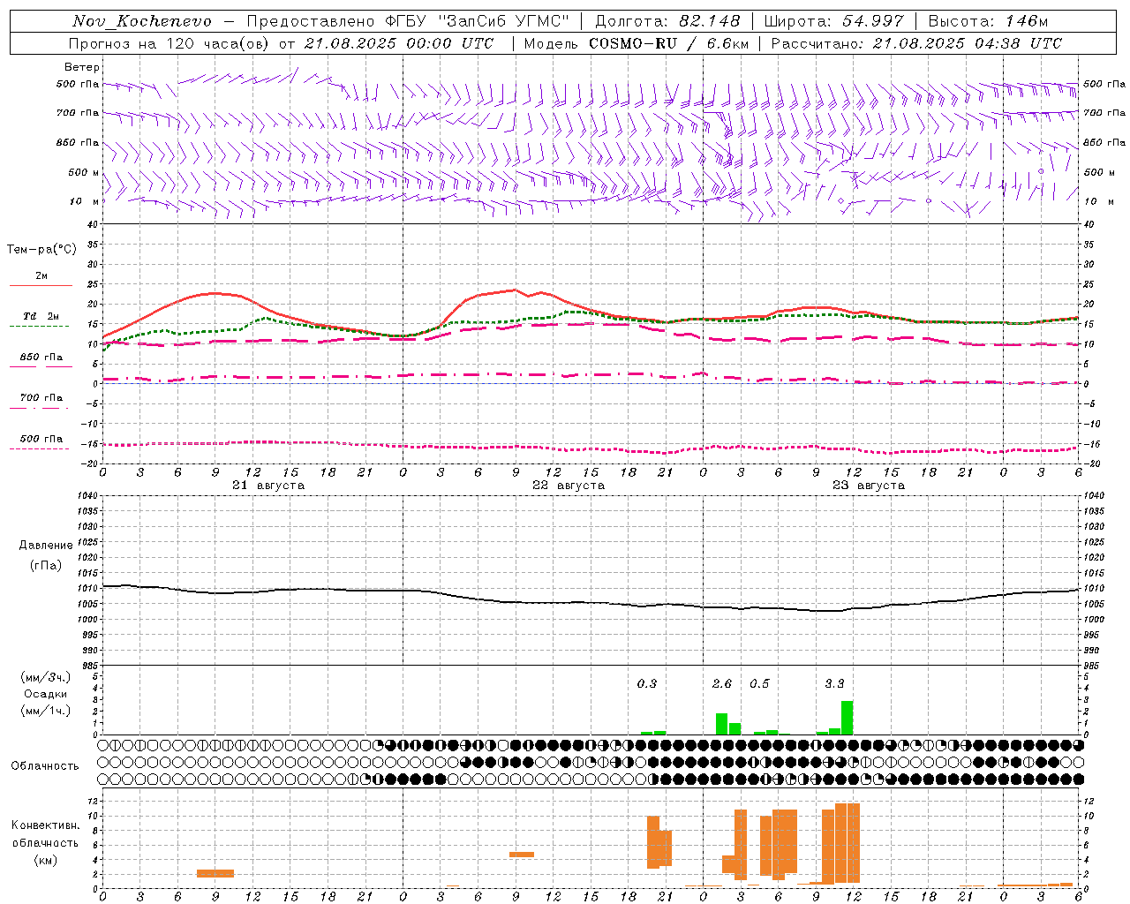
Task: Click the latitude value Широта: 54.997
Action: click(x=834, y=21)
